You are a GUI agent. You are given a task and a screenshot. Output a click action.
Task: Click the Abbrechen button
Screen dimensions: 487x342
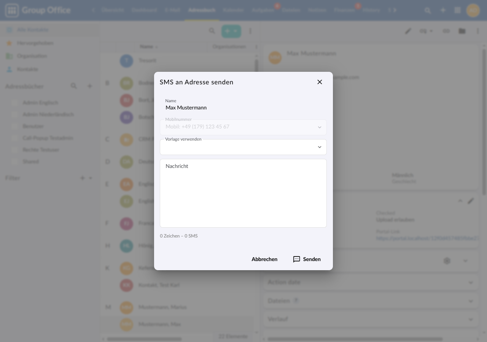coord(264,259)
